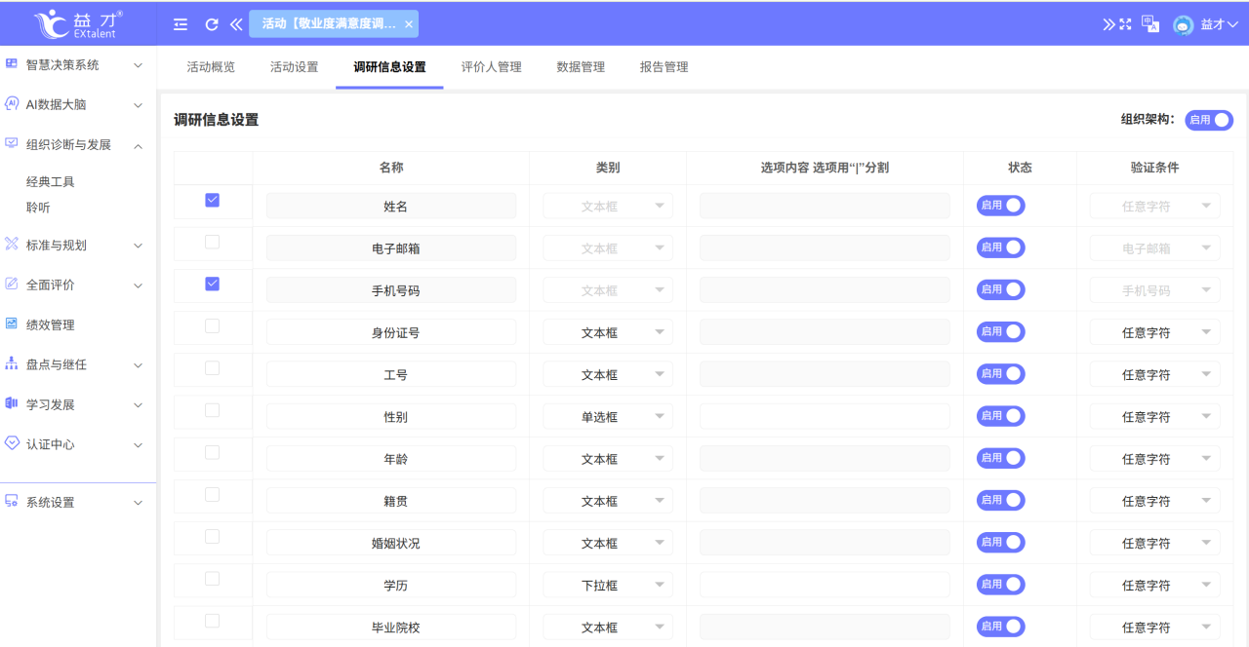Viewport: 1249px width, 647px height.
Task: Click the refresh page icon
Action: click(x=212, y=24)
